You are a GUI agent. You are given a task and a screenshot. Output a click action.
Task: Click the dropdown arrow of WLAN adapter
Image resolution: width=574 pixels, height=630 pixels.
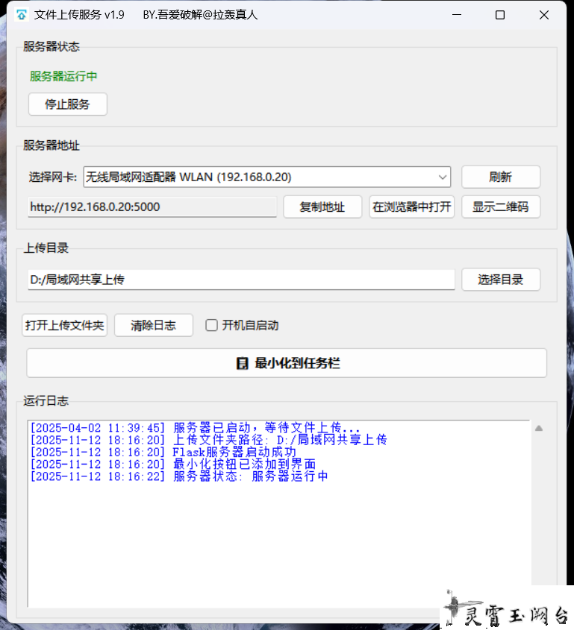(443, 177)
